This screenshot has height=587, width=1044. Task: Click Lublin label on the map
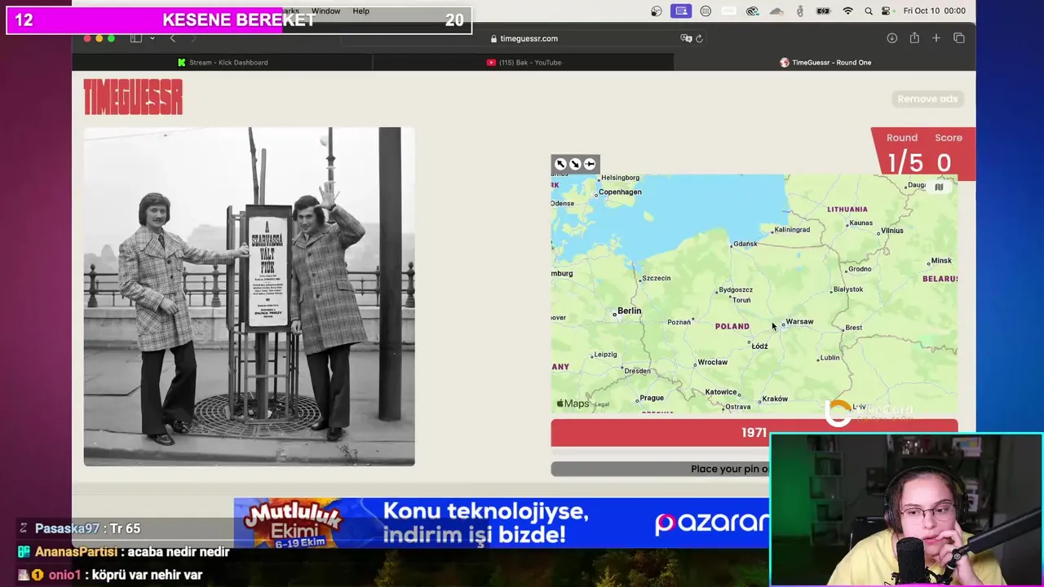(x=829, y=358)
